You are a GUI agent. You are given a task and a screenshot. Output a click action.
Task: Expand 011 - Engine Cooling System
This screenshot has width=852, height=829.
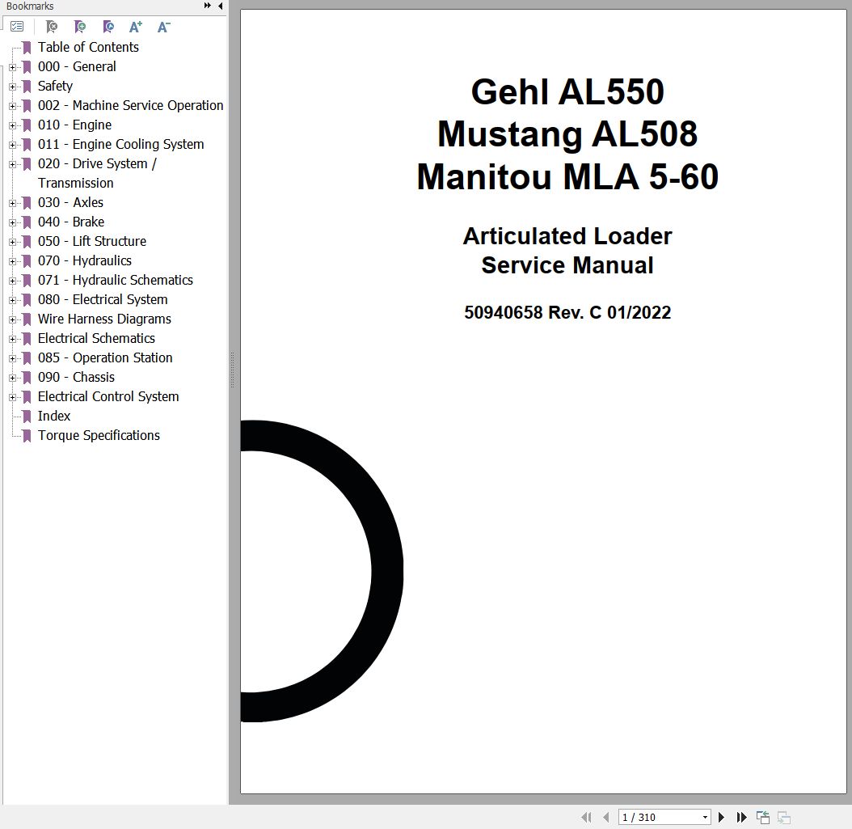pos(12,145)
